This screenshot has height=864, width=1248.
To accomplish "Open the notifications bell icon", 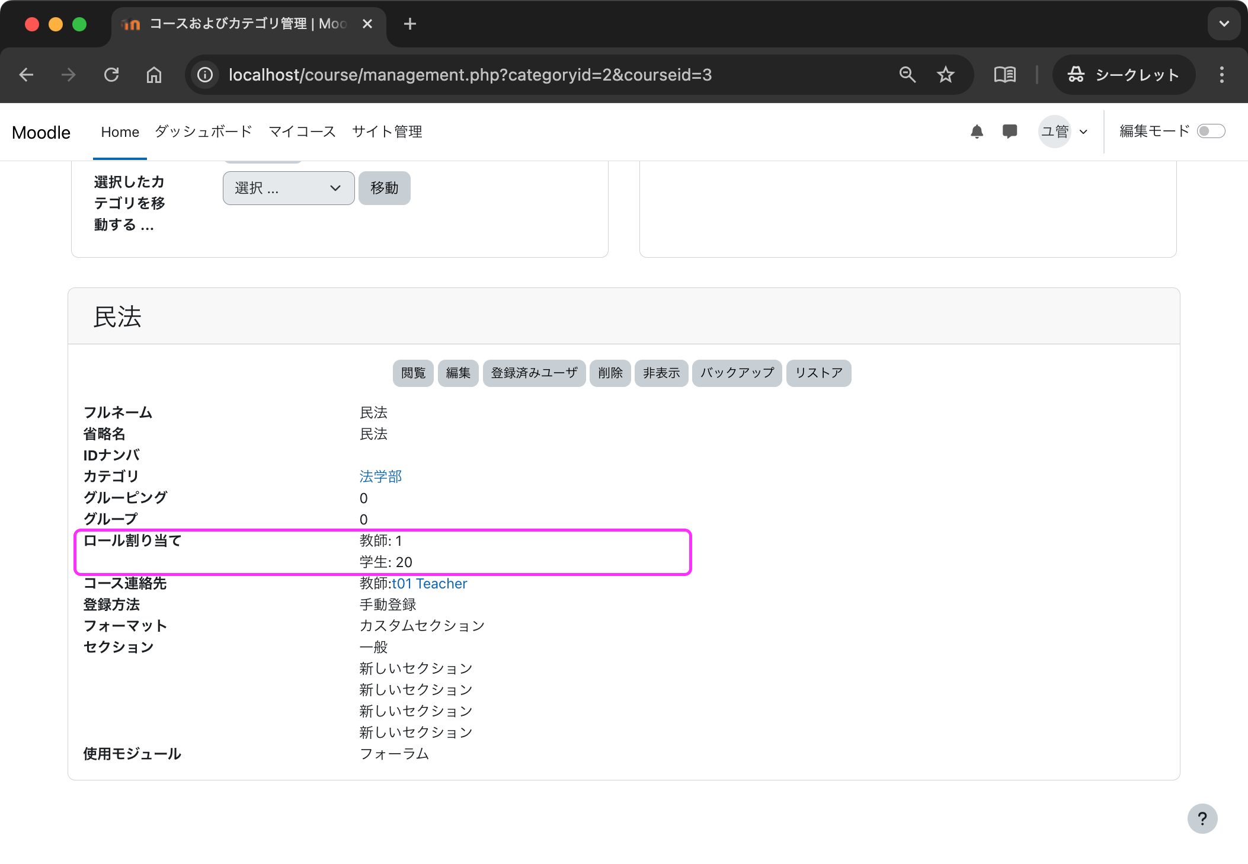I will click(x=977, y=132).
